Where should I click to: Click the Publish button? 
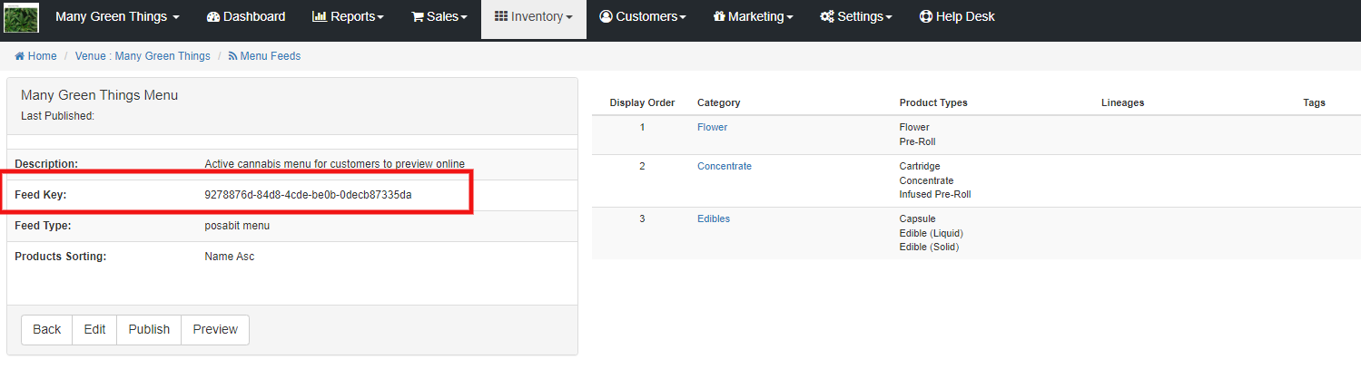(149, 329)
